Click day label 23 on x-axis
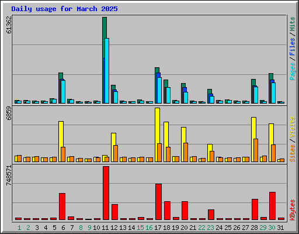 (210, 228)
